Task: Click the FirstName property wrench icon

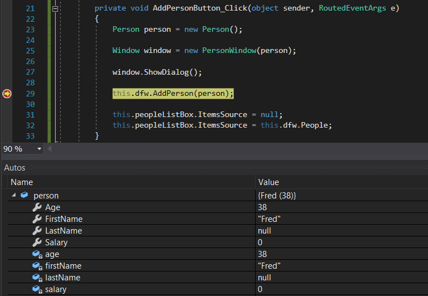Action: click(37, 219)
